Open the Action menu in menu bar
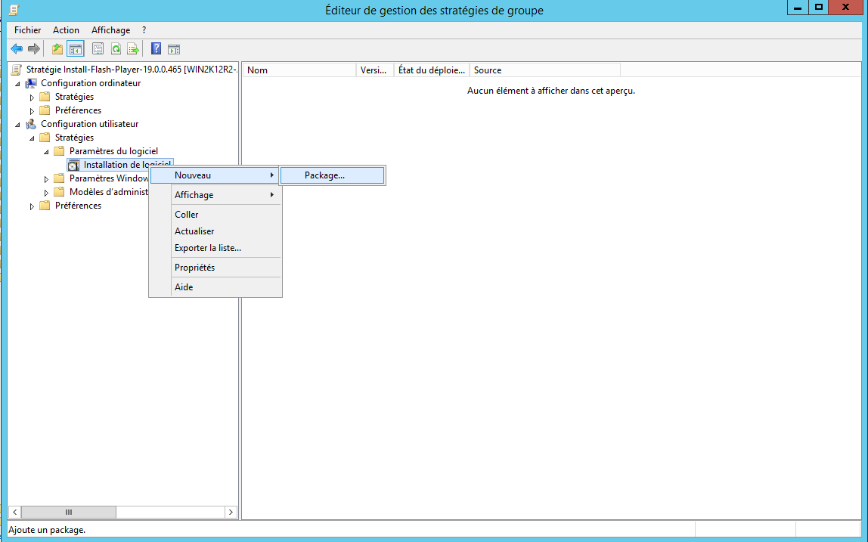The height and width of the screenshot is (542, 868). pos(66,30)
